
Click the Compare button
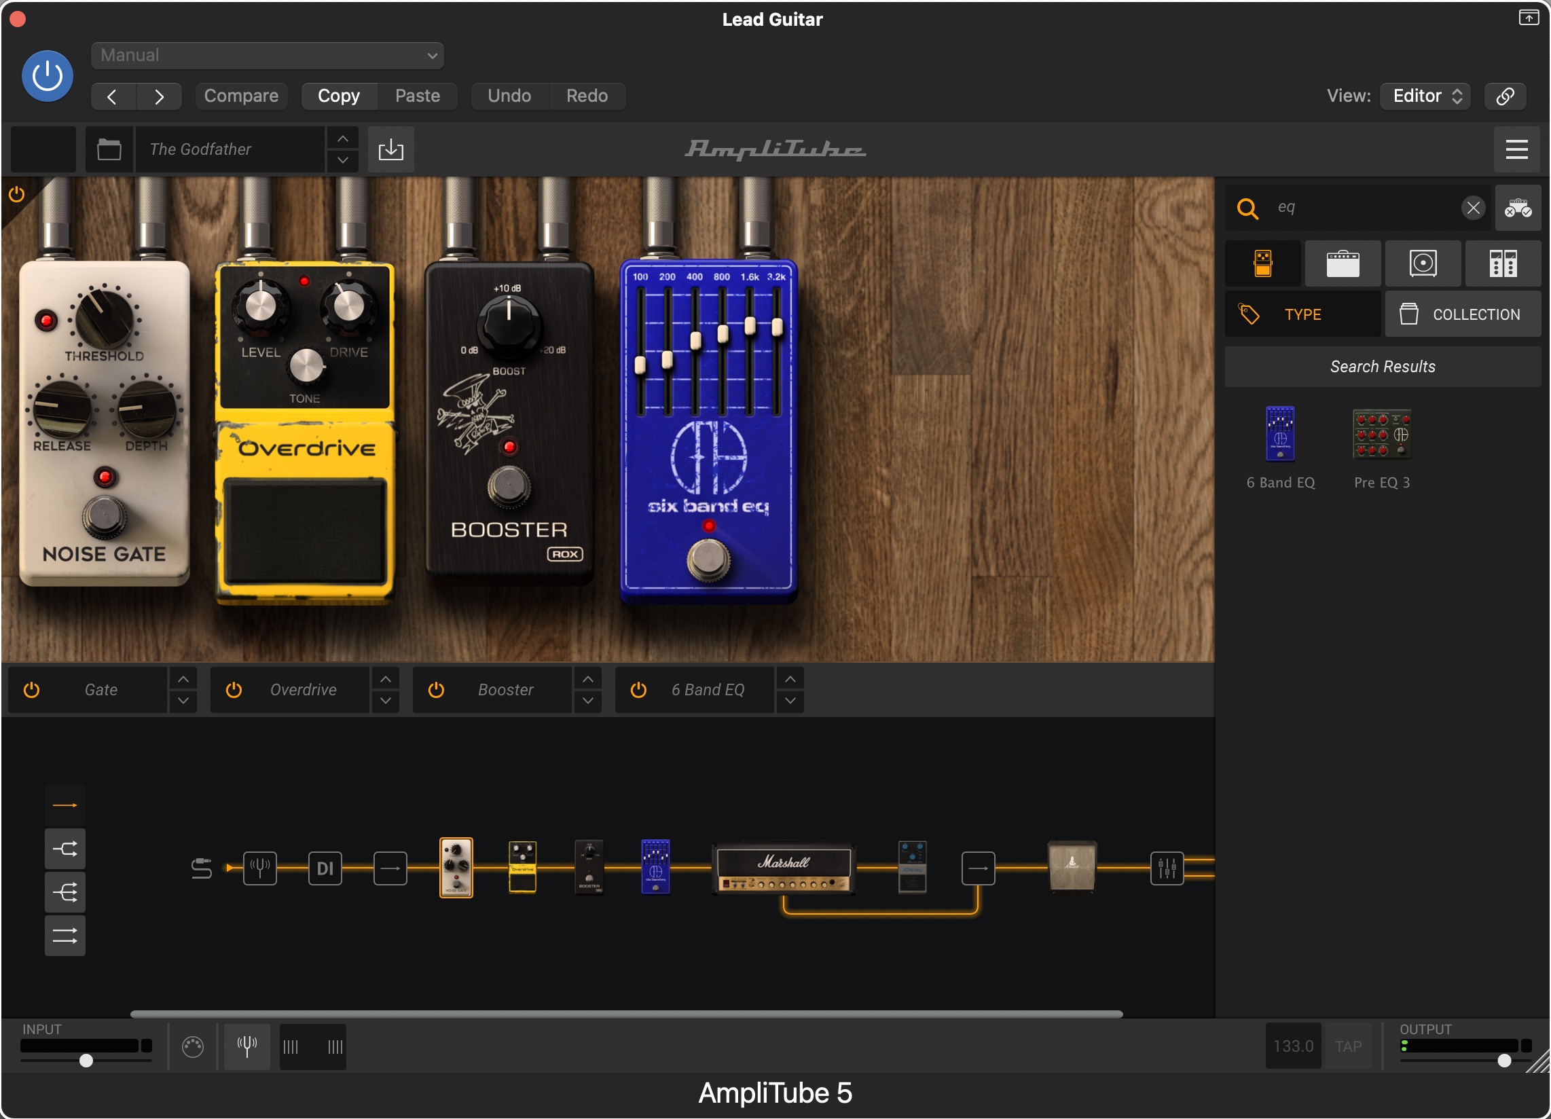(241, 96)
